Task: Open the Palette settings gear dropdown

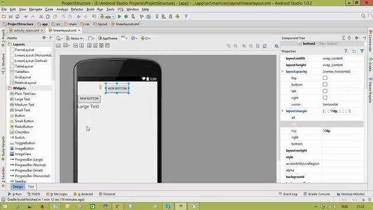Action: [44, 38]
